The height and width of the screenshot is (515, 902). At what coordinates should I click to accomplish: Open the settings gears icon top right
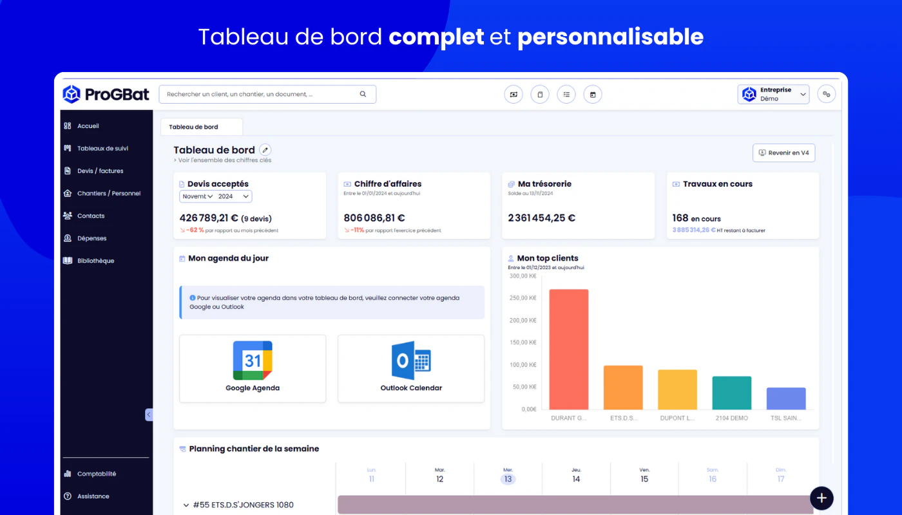click(x=827, y=94)
